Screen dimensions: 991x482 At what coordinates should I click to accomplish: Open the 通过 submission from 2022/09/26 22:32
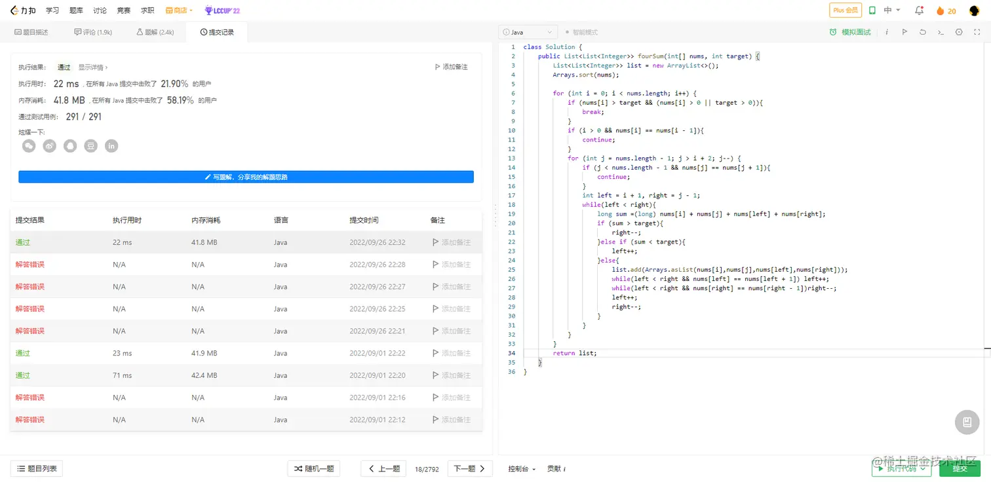pyautogui.click(x=23, y=242)
